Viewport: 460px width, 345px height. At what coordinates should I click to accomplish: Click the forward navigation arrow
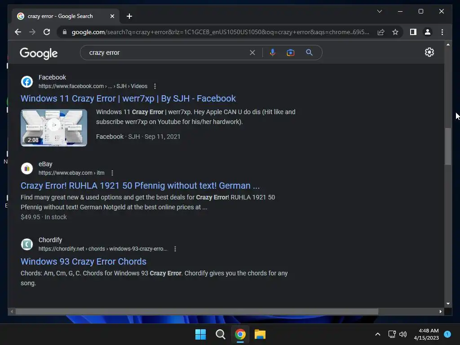(x=32, y=32)
